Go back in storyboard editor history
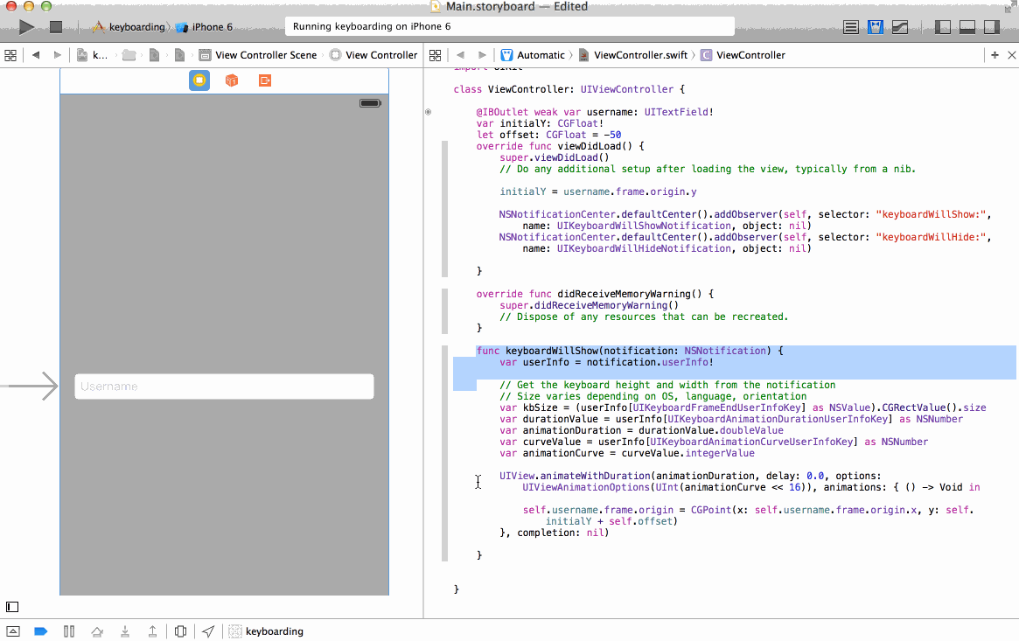 36,55
